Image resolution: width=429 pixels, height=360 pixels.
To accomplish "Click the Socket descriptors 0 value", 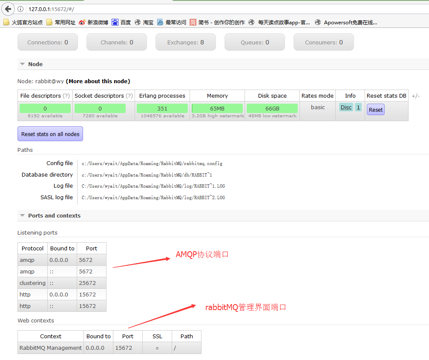I will click(x=100, y=108).
